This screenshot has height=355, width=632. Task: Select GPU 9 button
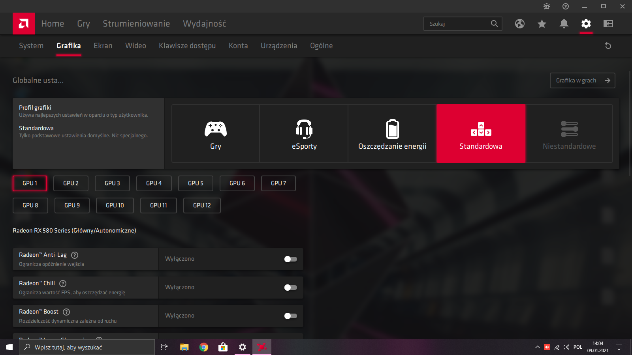(x=72, y=206)
